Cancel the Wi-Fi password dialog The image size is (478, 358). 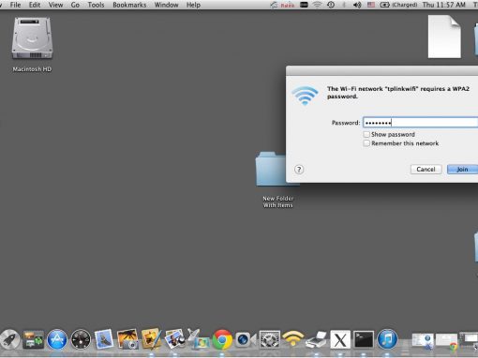426,170
